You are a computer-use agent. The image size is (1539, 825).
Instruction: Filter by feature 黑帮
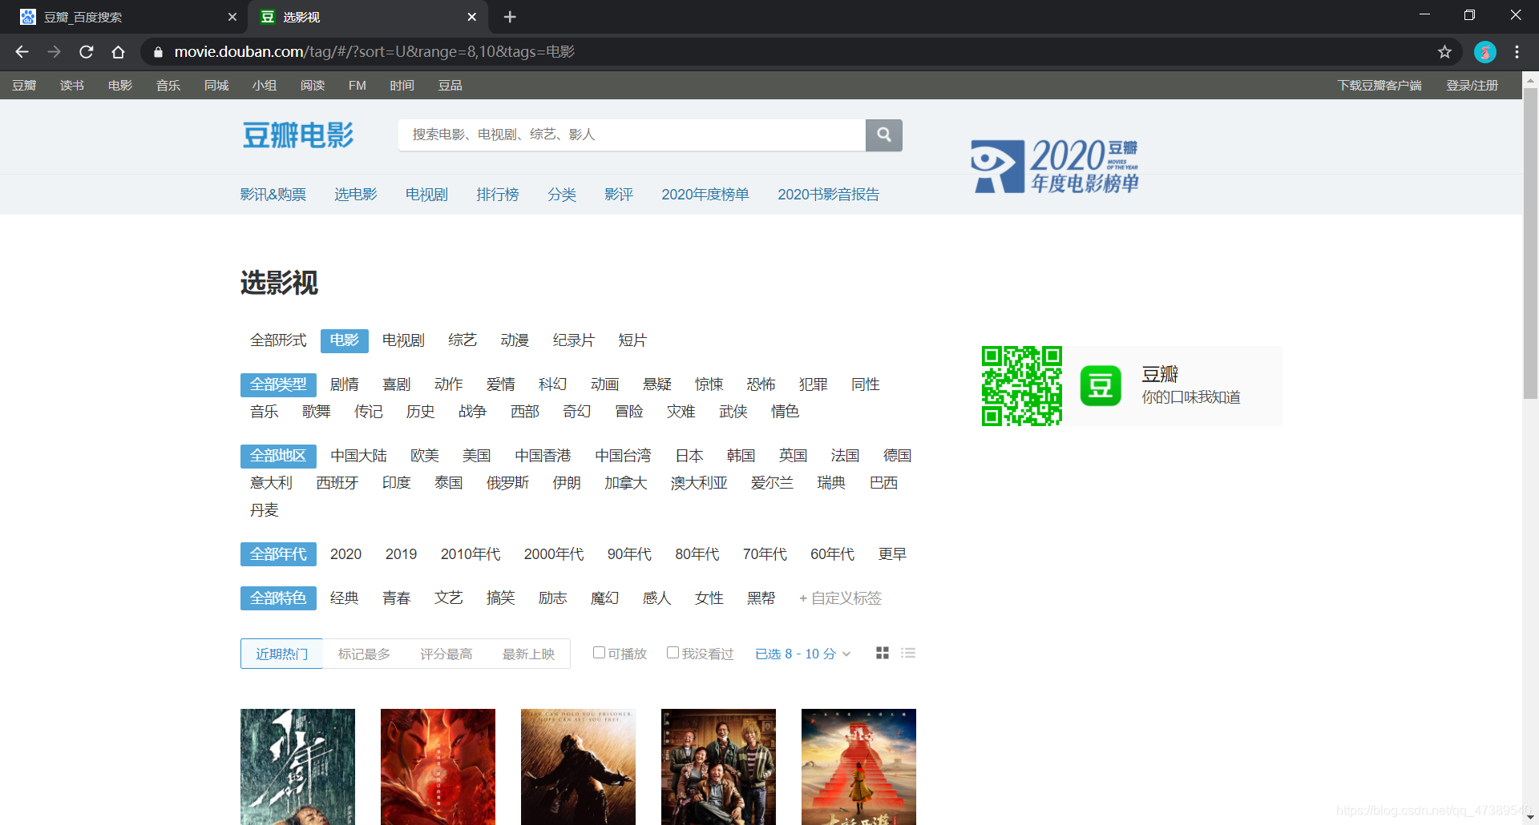tap(761, 598)
